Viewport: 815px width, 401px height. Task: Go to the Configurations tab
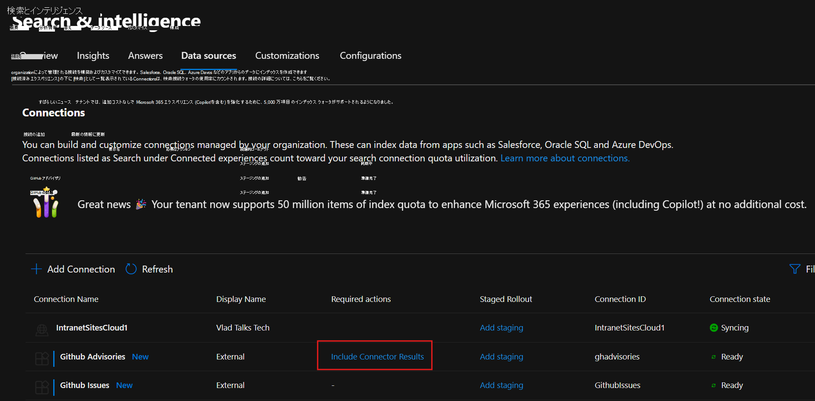(371, 56)
